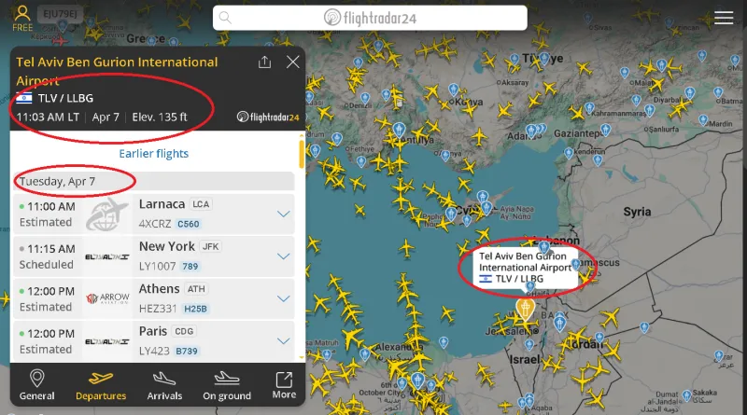Switch to the Arrivals tab
The image size is (747, 415).
tap(164, 385)
